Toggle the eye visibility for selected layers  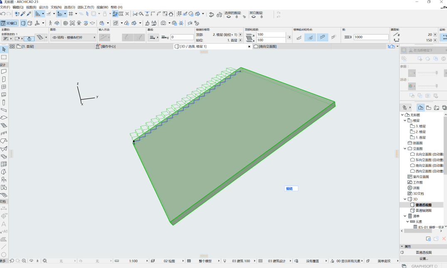(x=229, y=17)
